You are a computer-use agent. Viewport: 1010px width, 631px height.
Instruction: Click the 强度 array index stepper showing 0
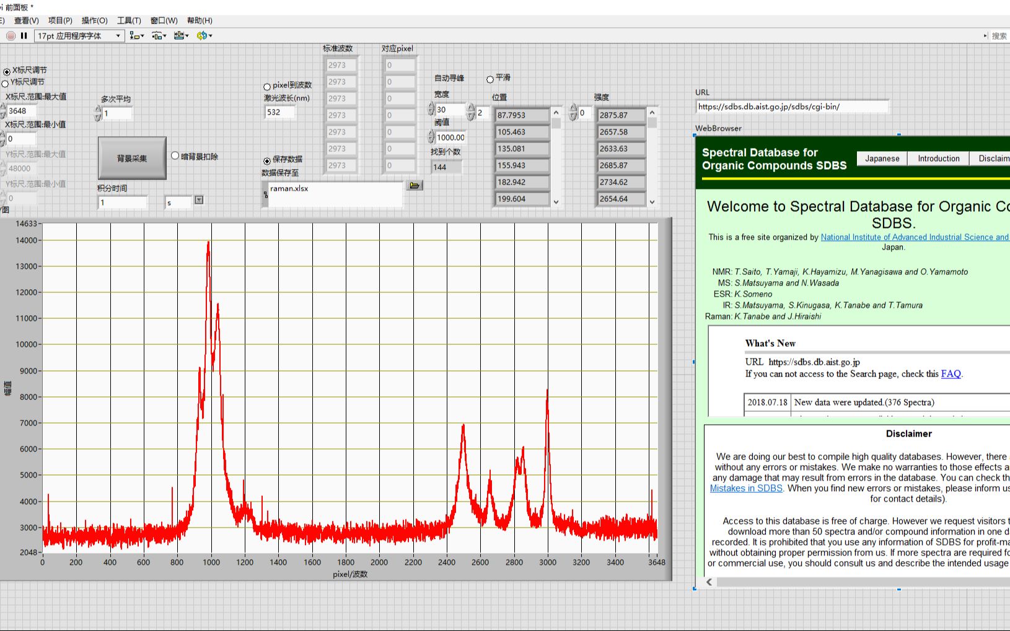click(x=573, y=112)
